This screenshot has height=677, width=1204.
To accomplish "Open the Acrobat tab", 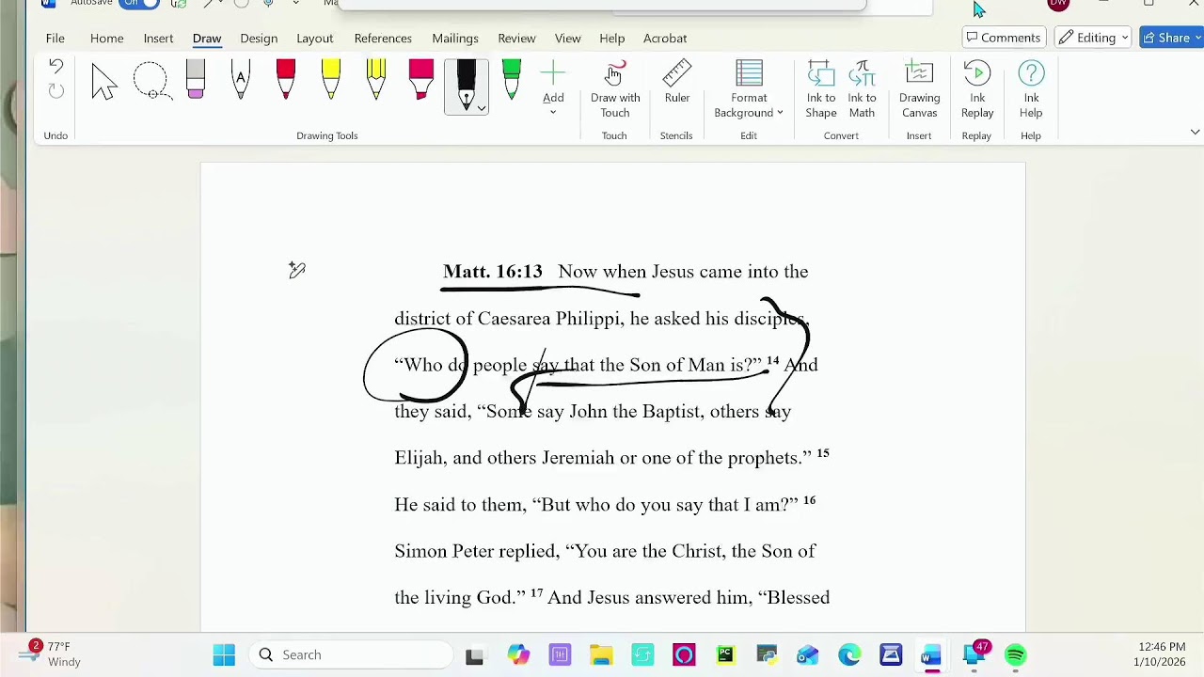I will click(x=665, y=39).
